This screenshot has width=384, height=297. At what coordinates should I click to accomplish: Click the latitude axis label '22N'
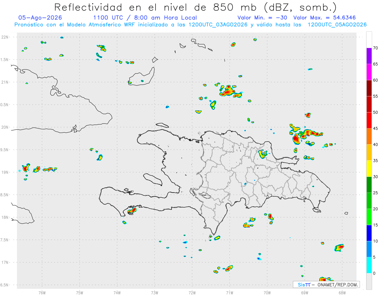[x=5, y=37]
